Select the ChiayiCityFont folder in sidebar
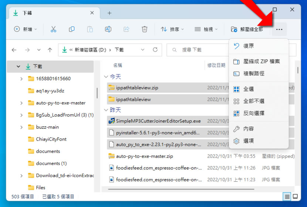The width and height of the screenshot is (307, 207). click(x=51, y=139)
